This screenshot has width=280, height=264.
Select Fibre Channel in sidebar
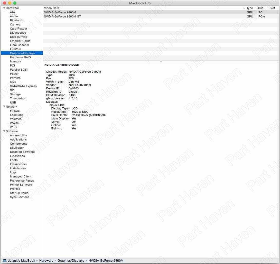pos(19,45)
